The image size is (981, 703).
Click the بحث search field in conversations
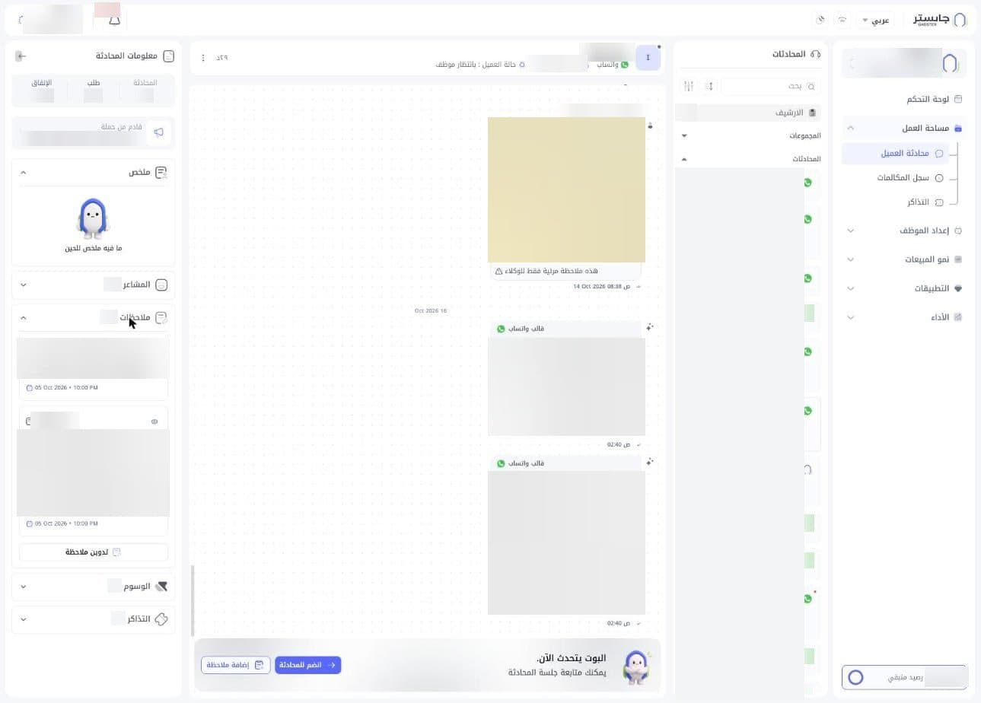pos(769,86)
